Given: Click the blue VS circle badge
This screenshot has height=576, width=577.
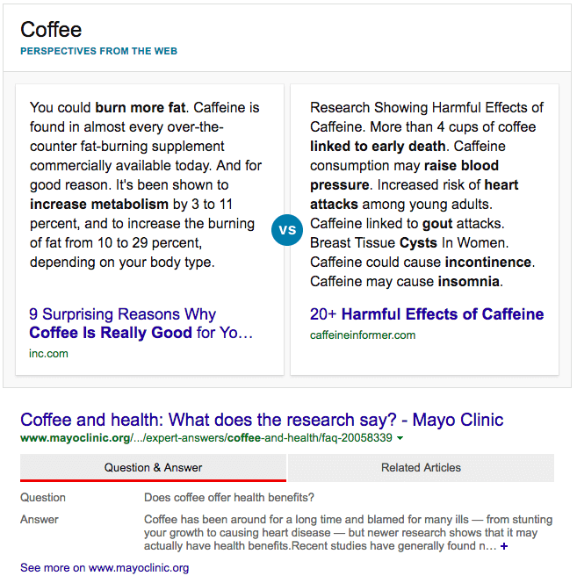Looking at the screenshot, I should tap(287, 230).
